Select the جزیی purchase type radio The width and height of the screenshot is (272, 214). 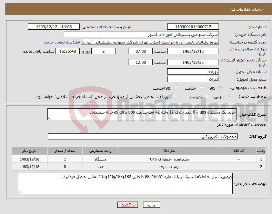(229, 96)
